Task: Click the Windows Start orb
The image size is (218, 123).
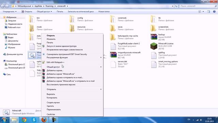Action: click(4, 120)
